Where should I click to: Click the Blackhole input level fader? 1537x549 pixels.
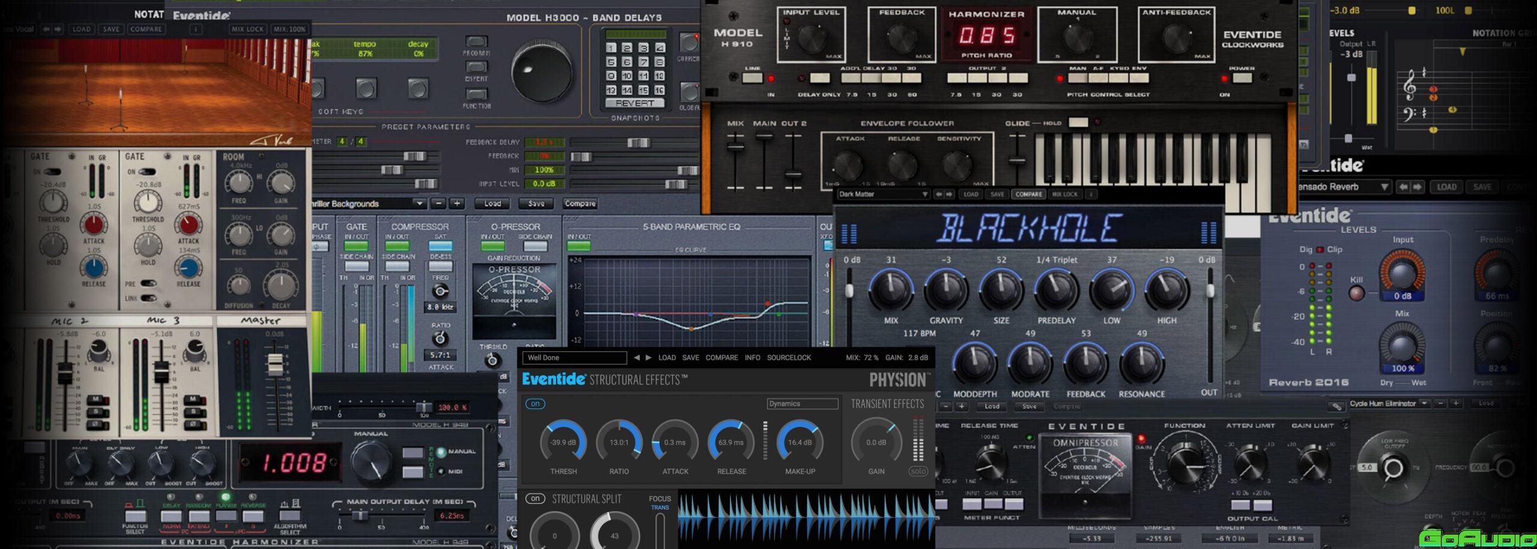tap(850, 291)
